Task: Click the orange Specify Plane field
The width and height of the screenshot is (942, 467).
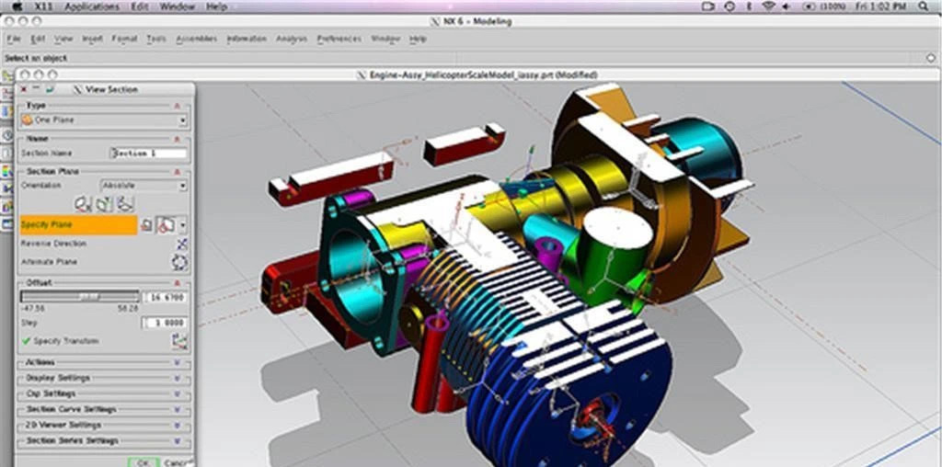Action: coord(79,225)
